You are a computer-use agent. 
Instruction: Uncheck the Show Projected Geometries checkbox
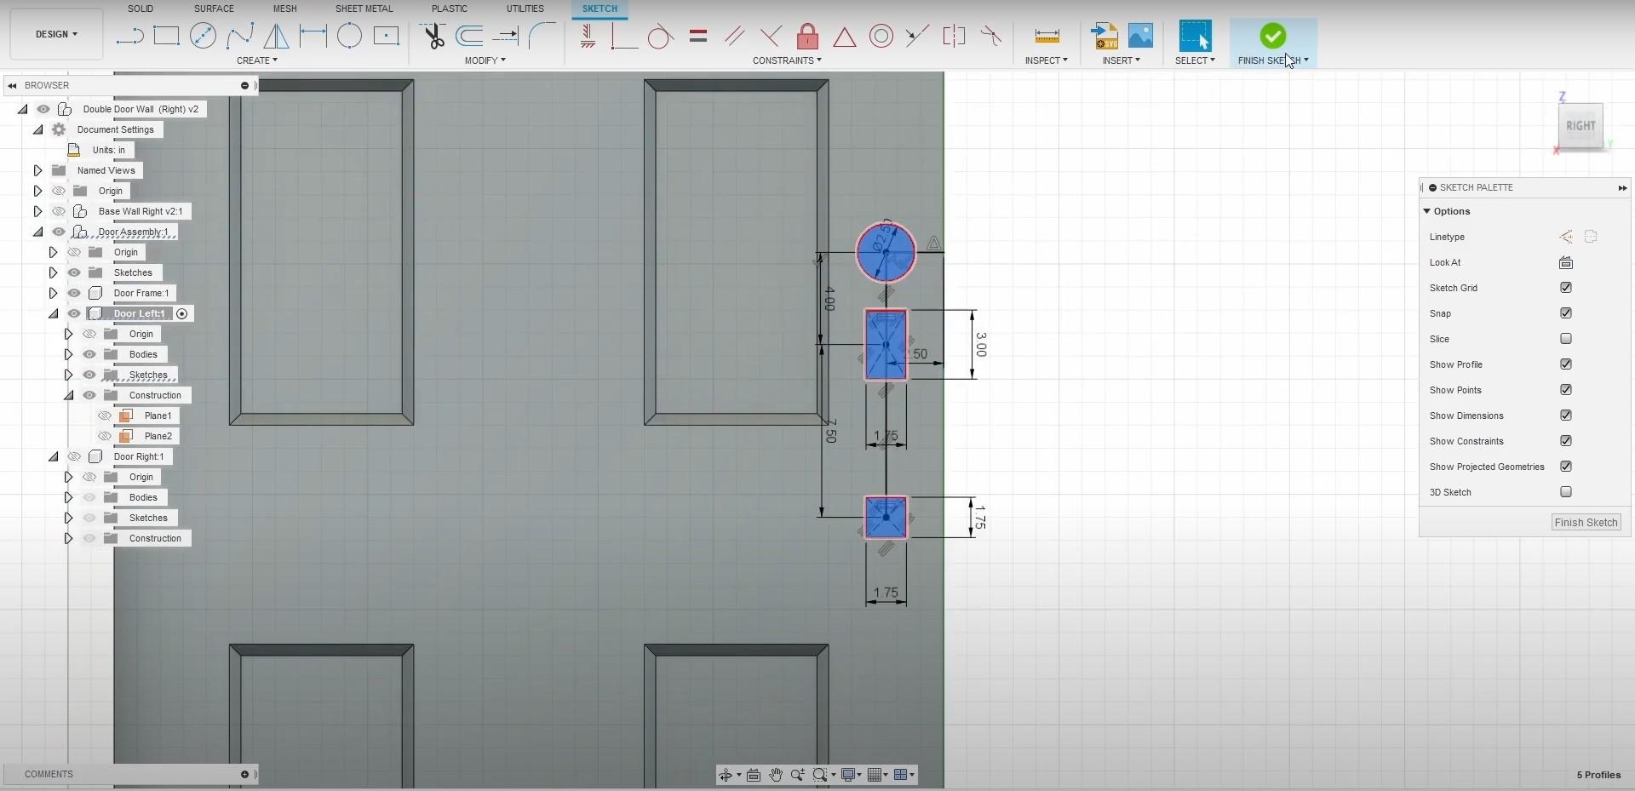(1566, 467)
